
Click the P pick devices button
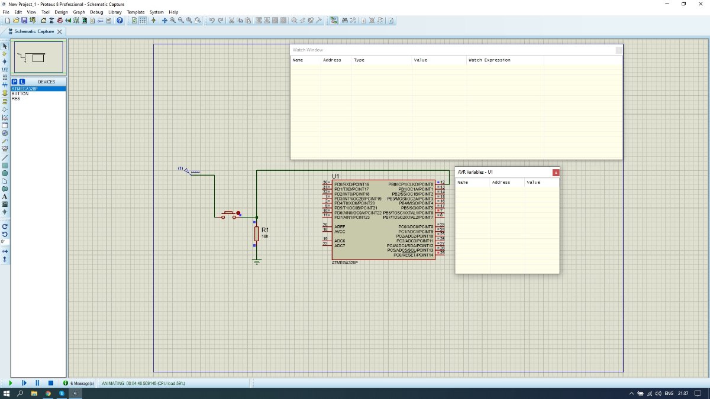tap(15, 82)
